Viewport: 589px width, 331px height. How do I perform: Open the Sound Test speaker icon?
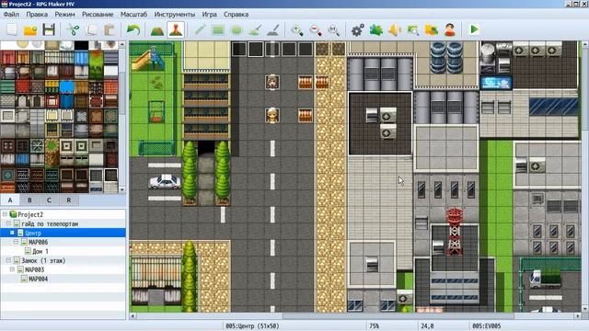point(395,29)
